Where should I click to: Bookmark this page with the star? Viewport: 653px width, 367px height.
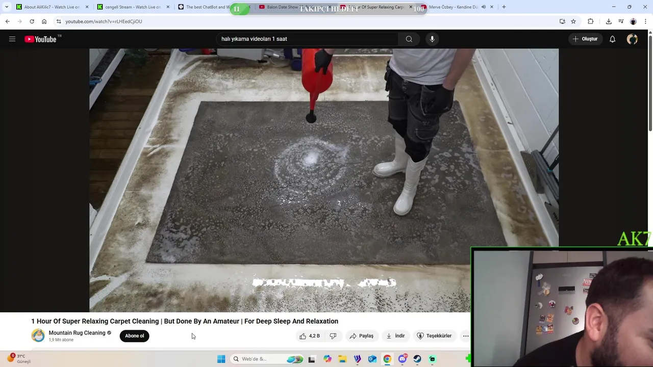(573, 21)
